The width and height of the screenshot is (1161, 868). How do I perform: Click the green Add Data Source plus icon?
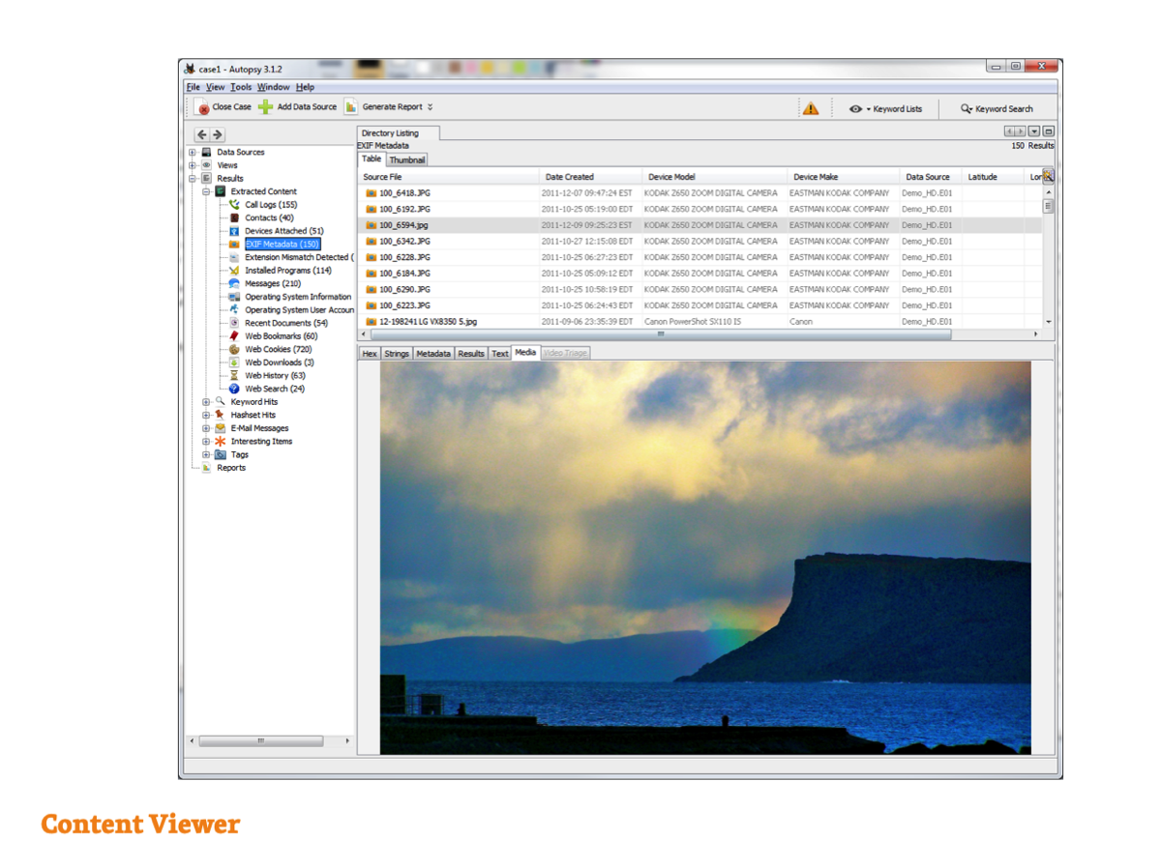pyautogui.click(x=265, y=107)
